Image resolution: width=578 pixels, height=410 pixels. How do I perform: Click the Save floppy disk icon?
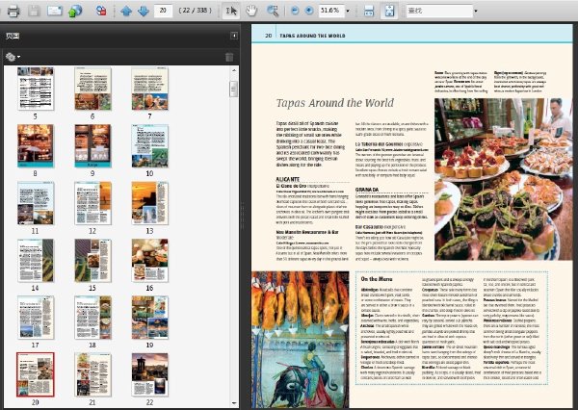[34, 11]
